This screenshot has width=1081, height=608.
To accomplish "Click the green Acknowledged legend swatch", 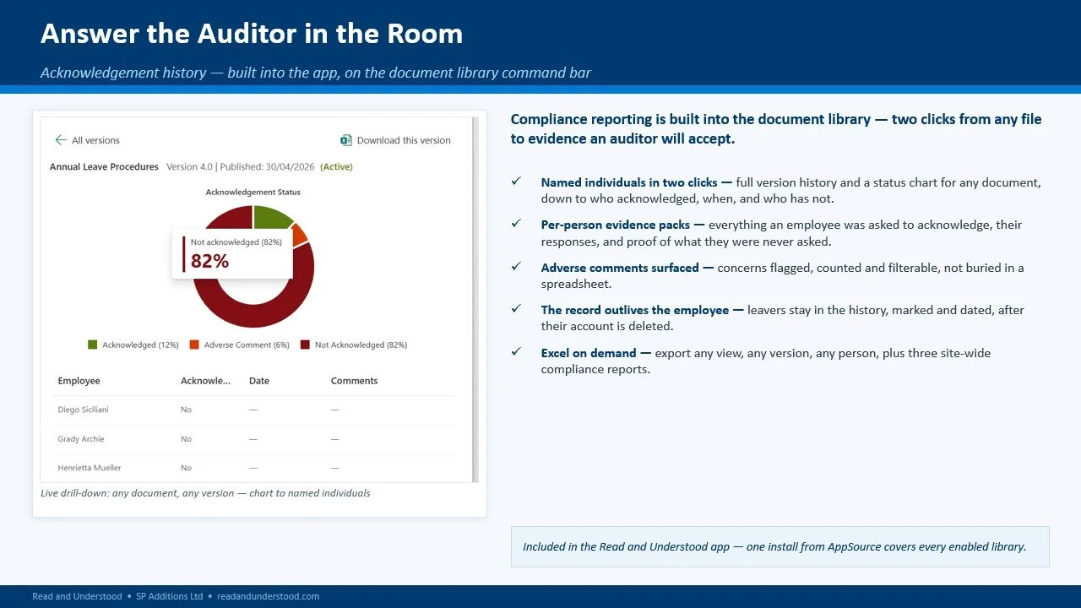I will click(x=93, y=345).
